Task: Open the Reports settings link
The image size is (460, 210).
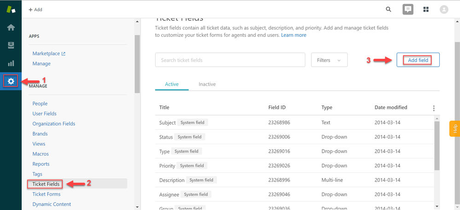Action: point(41,164)
